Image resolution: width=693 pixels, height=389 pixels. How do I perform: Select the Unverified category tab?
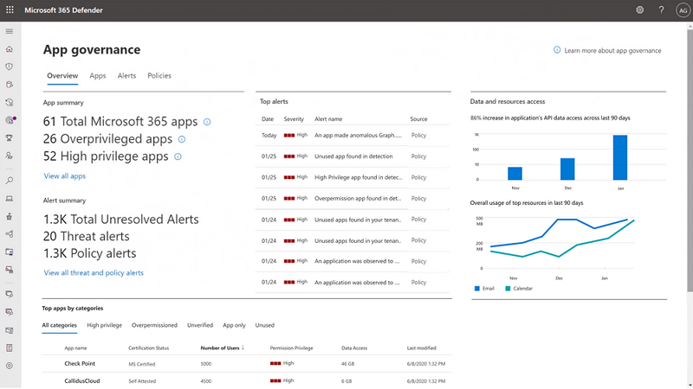click(x=200, y=325)
